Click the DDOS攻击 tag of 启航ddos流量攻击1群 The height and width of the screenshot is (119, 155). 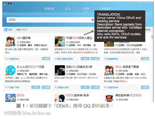(x=82, y=74)
